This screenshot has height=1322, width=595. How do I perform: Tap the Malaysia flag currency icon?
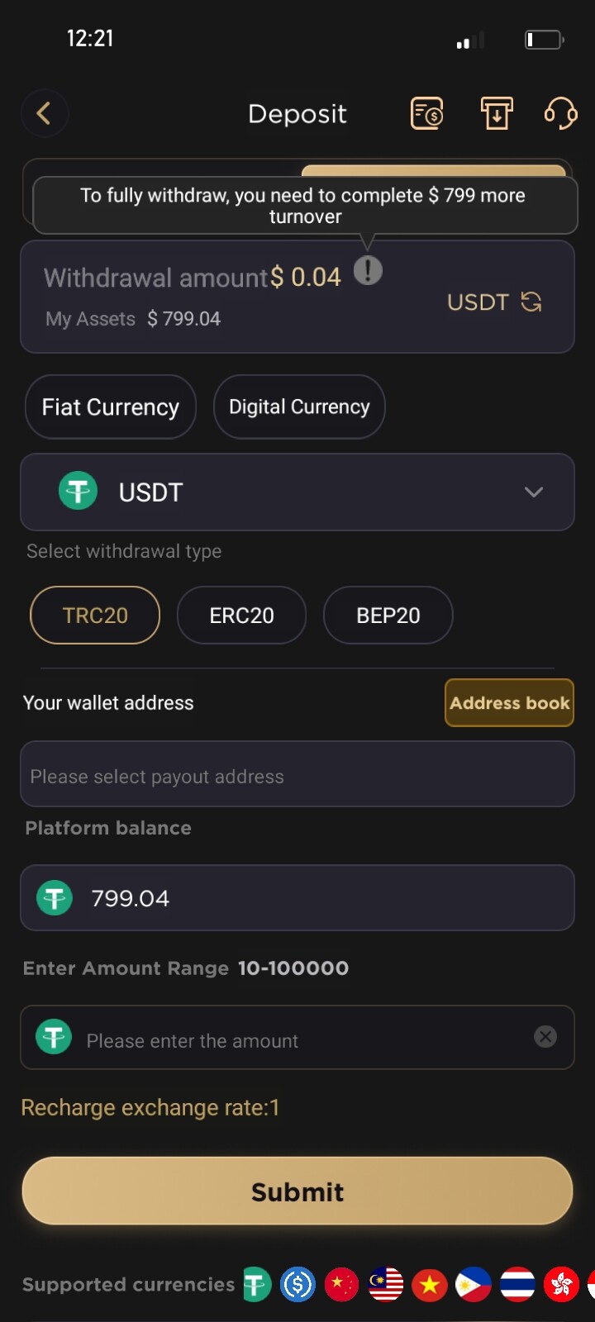(386, 1285)
